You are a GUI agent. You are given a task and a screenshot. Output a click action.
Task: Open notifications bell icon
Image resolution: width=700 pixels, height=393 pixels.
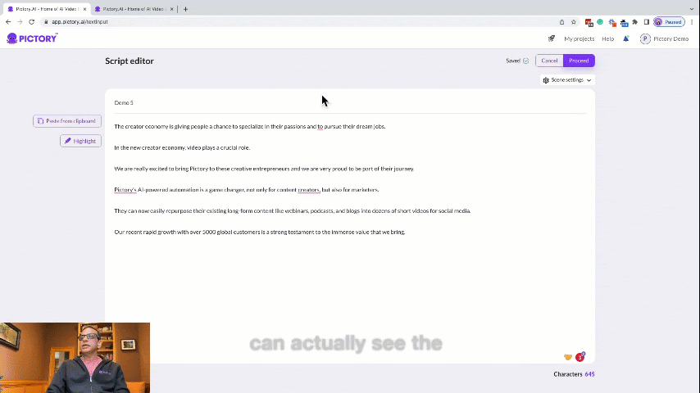(626, 38)
